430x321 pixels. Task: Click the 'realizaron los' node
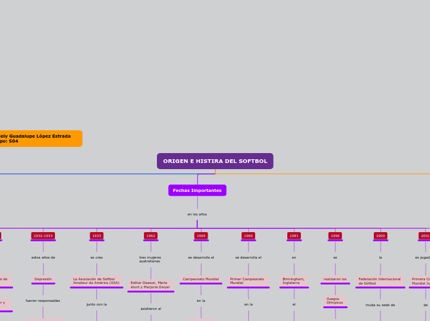click(335, 279)
